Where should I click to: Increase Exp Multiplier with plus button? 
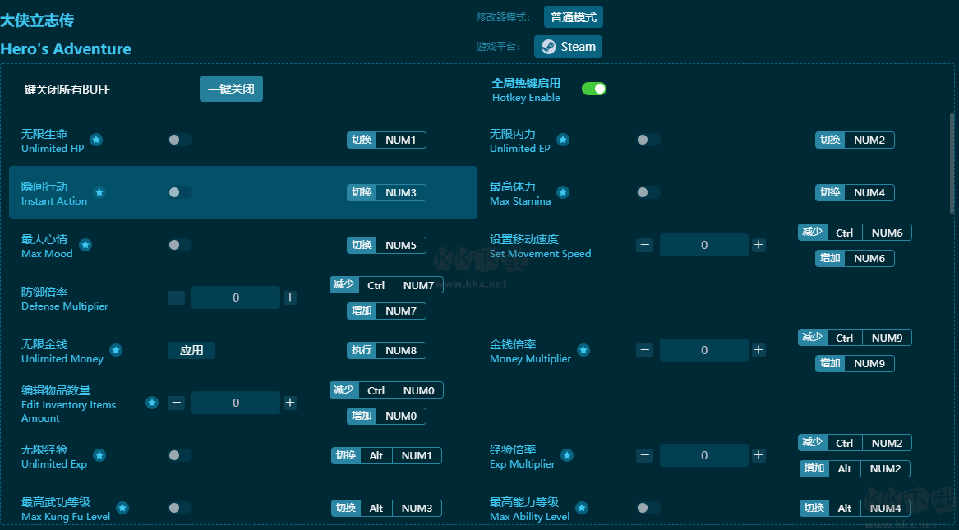click(758, 455)
